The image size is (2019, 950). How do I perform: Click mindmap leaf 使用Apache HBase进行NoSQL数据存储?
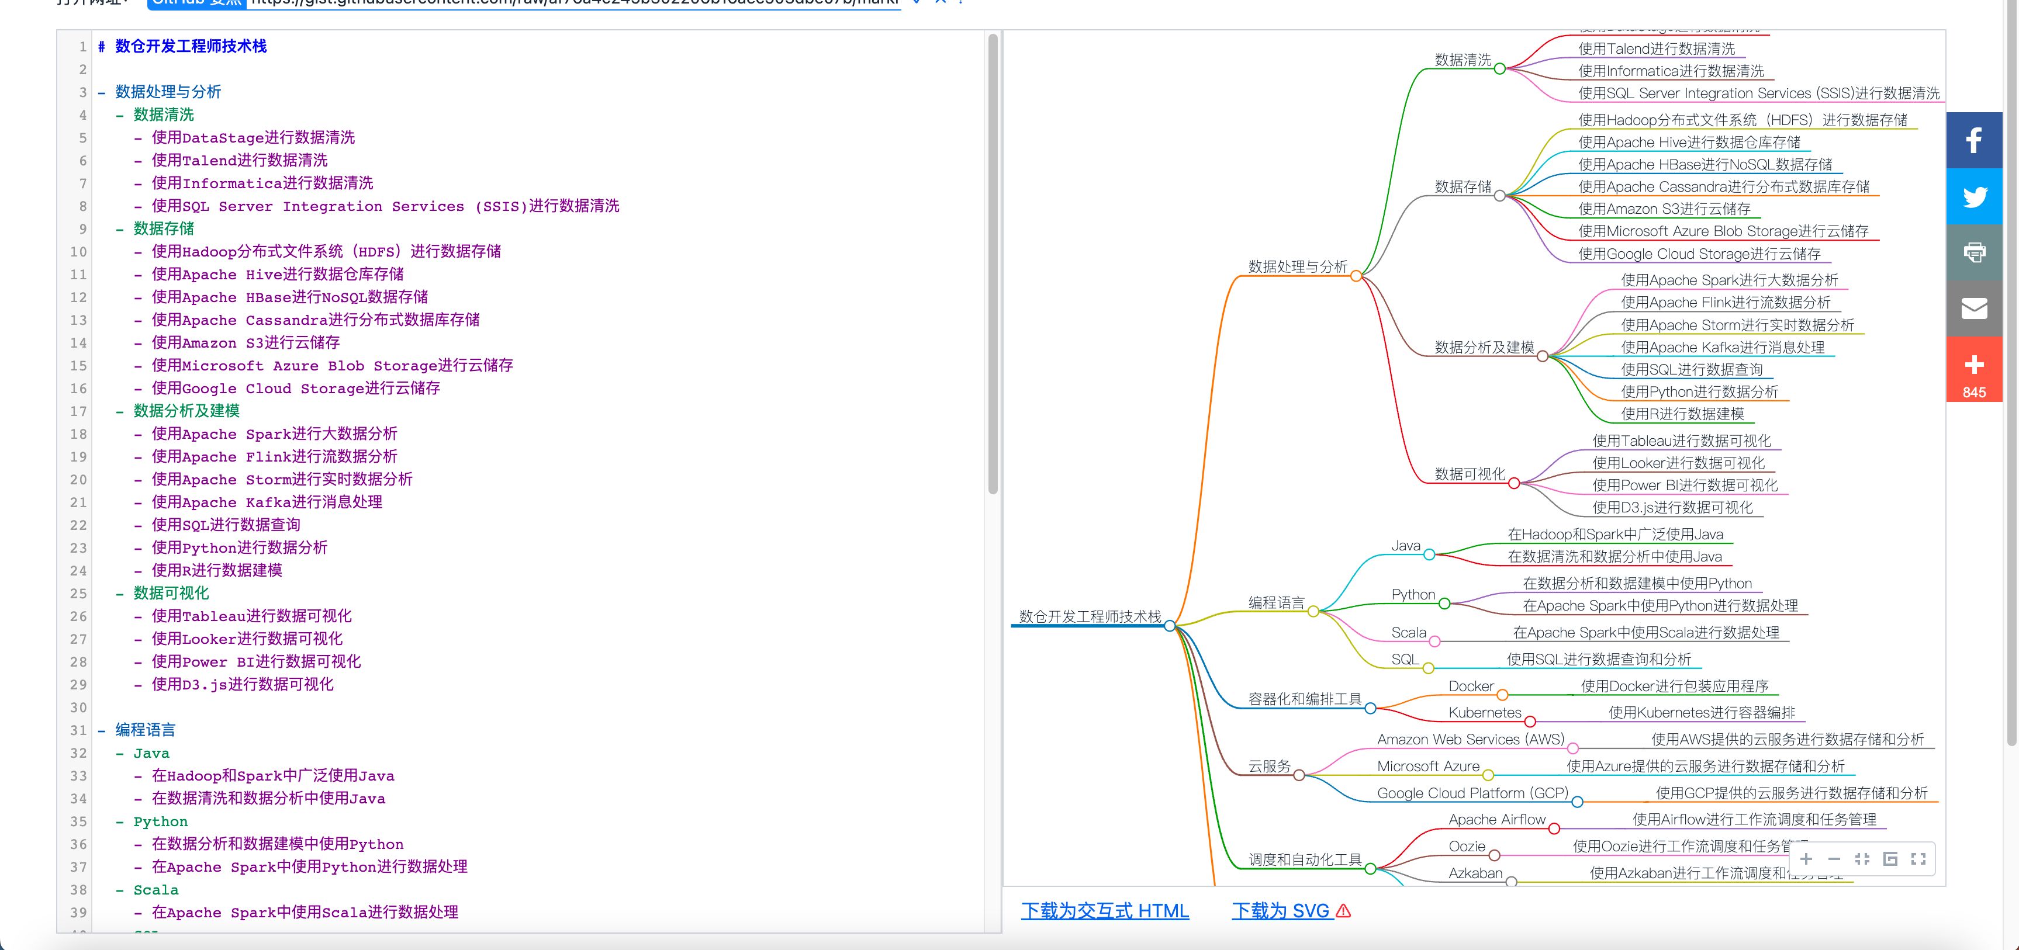coord(1705,165)
